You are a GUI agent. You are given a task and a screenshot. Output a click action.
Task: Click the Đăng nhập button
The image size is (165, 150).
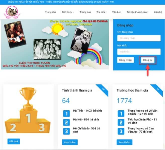point(126,60)
